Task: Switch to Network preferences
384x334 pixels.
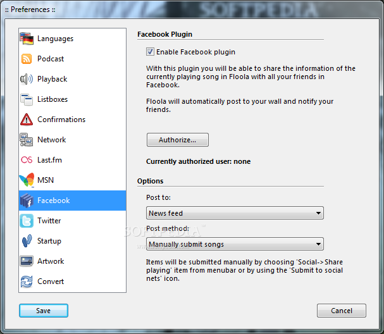Action: coord(73,140)
